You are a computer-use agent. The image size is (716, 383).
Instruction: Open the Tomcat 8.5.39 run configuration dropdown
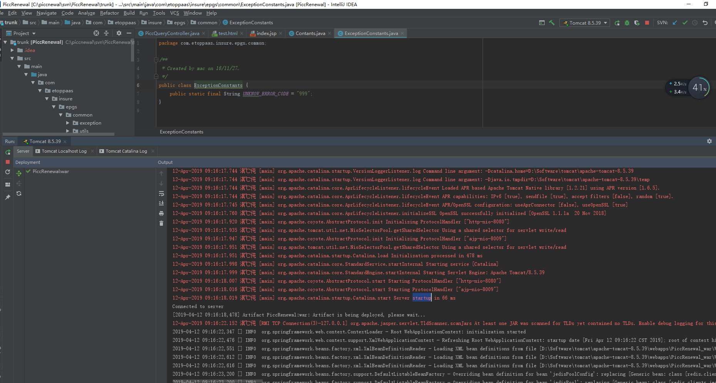click(585, 23)
